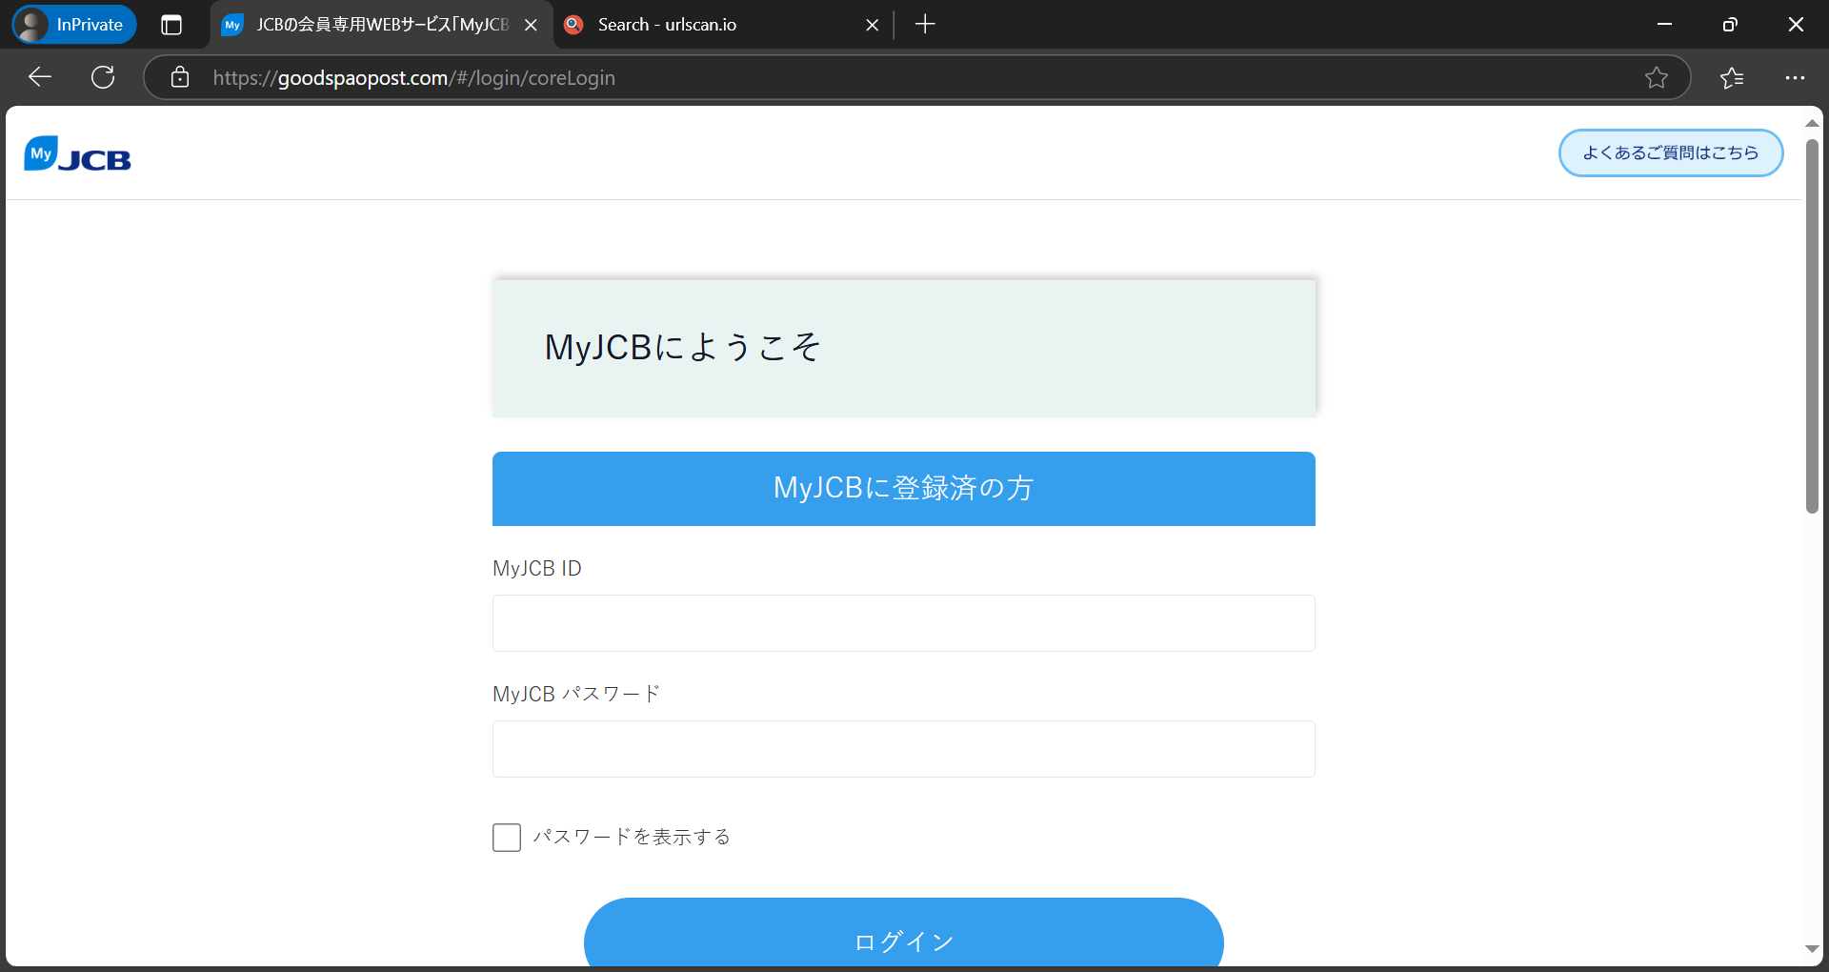Select the MyJCBに登録済の方 tab header

pyautogui.click(x=904, y=489)
